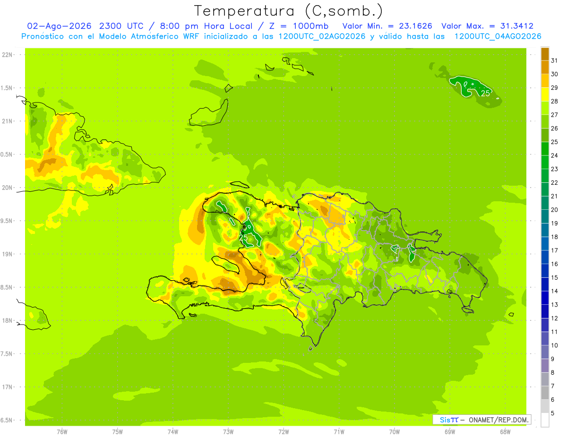Click the orange-yellow swatch between 29 and 30
567x438 pixels.
545,81
